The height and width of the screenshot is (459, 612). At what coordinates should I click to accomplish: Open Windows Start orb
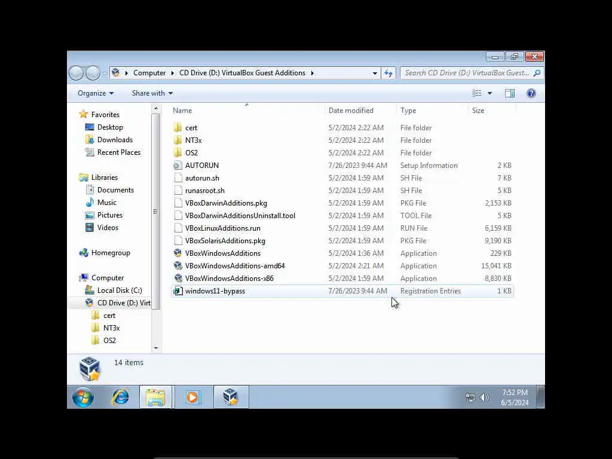(x=83, y=397)
